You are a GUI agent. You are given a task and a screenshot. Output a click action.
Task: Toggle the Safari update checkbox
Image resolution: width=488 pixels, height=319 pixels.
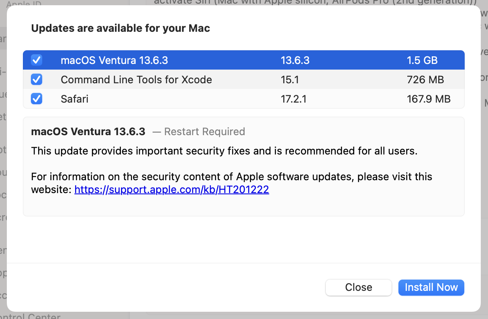(x=37, y=99)
